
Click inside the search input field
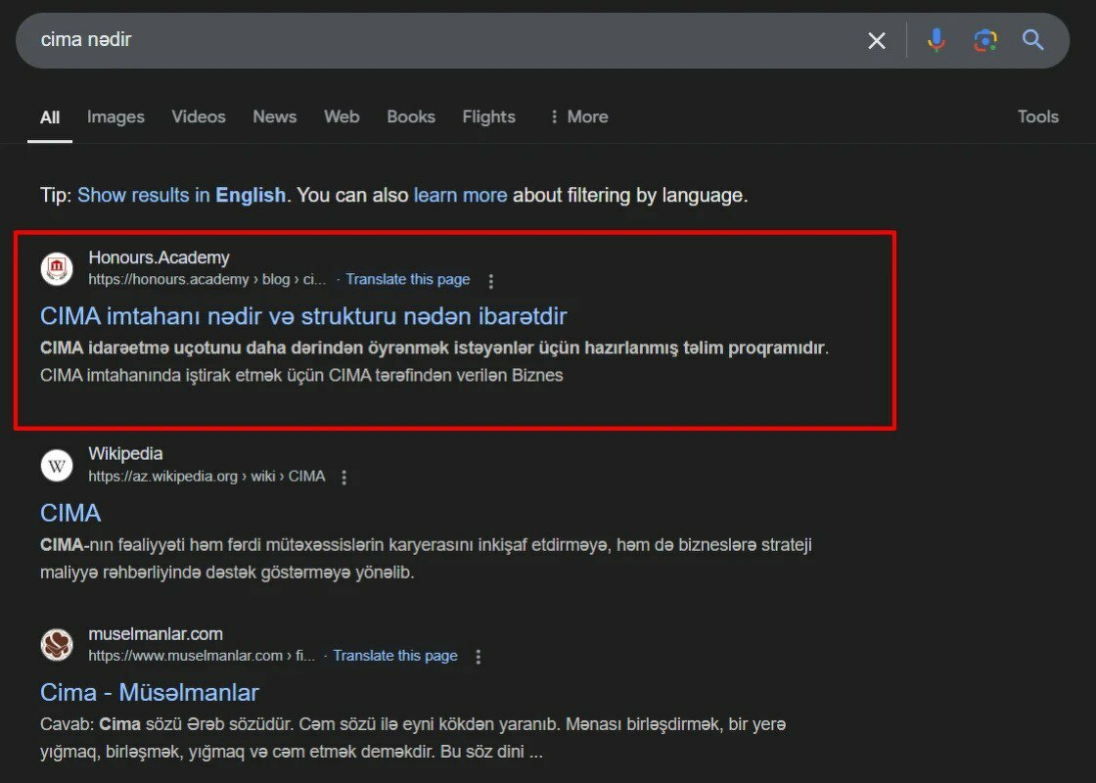(440, 40)
